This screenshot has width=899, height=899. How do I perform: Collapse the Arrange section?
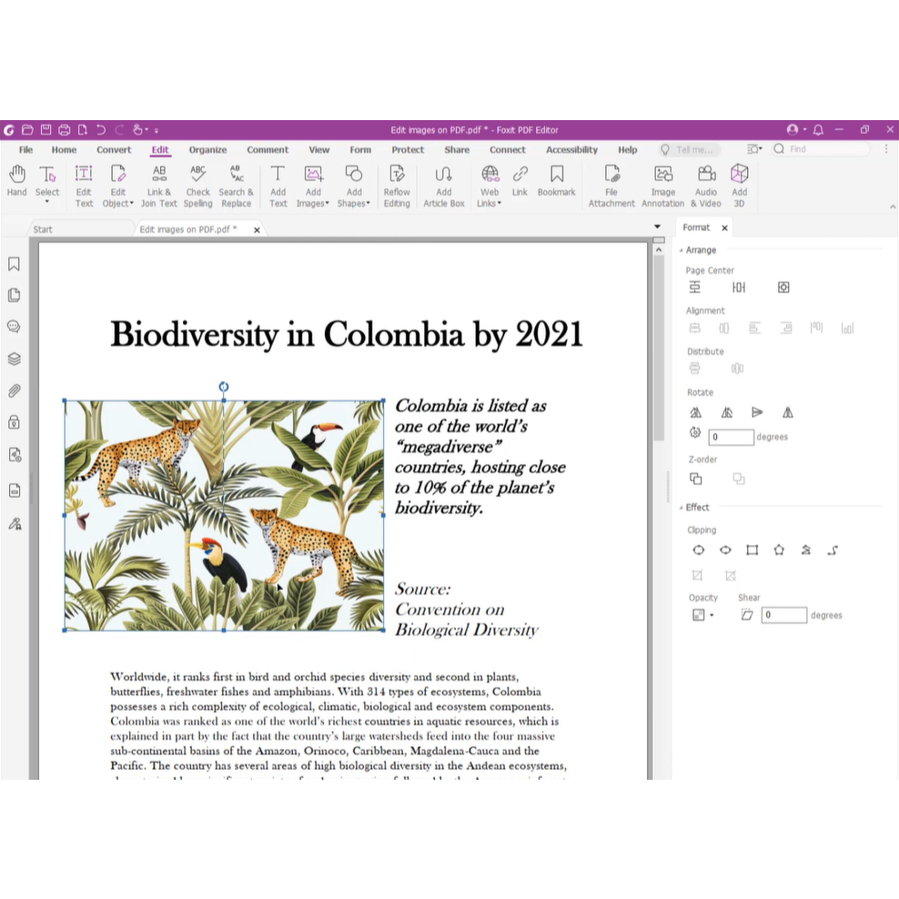[682, 250]
